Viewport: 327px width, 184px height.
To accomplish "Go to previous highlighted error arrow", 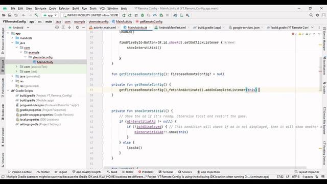I will 314,34.
